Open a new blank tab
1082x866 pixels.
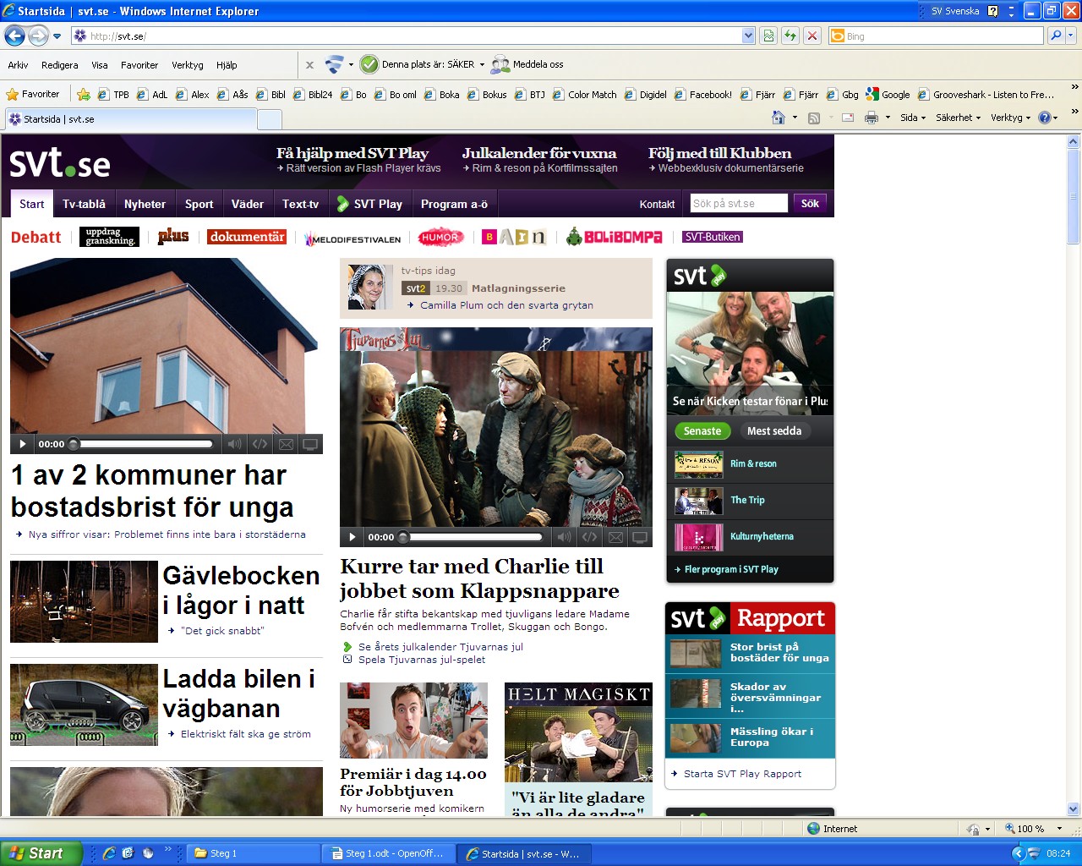269,119
